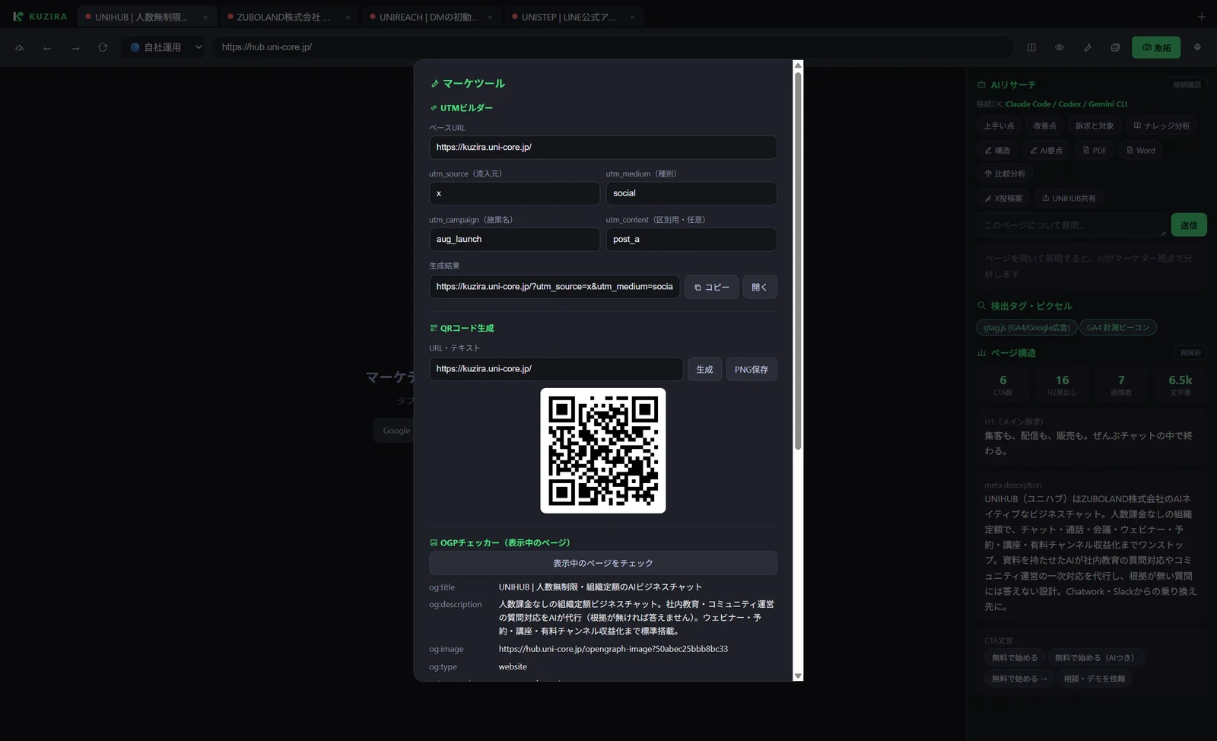Save the QR code via PNG保存
Viewport: 1217px width, 741px height.
click(751, 369)
